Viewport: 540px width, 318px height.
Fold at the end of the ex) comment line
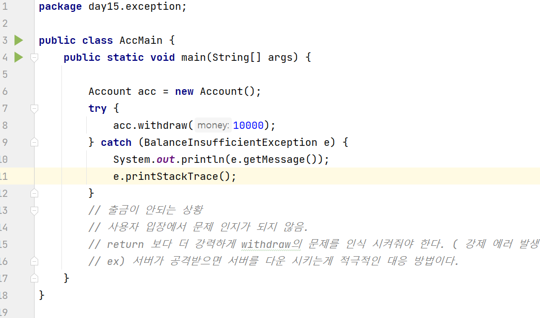click(34, 261)
